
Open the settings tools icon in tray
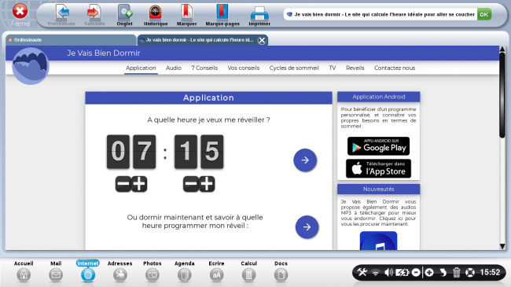pyautogui.click(x=362, y=272)
